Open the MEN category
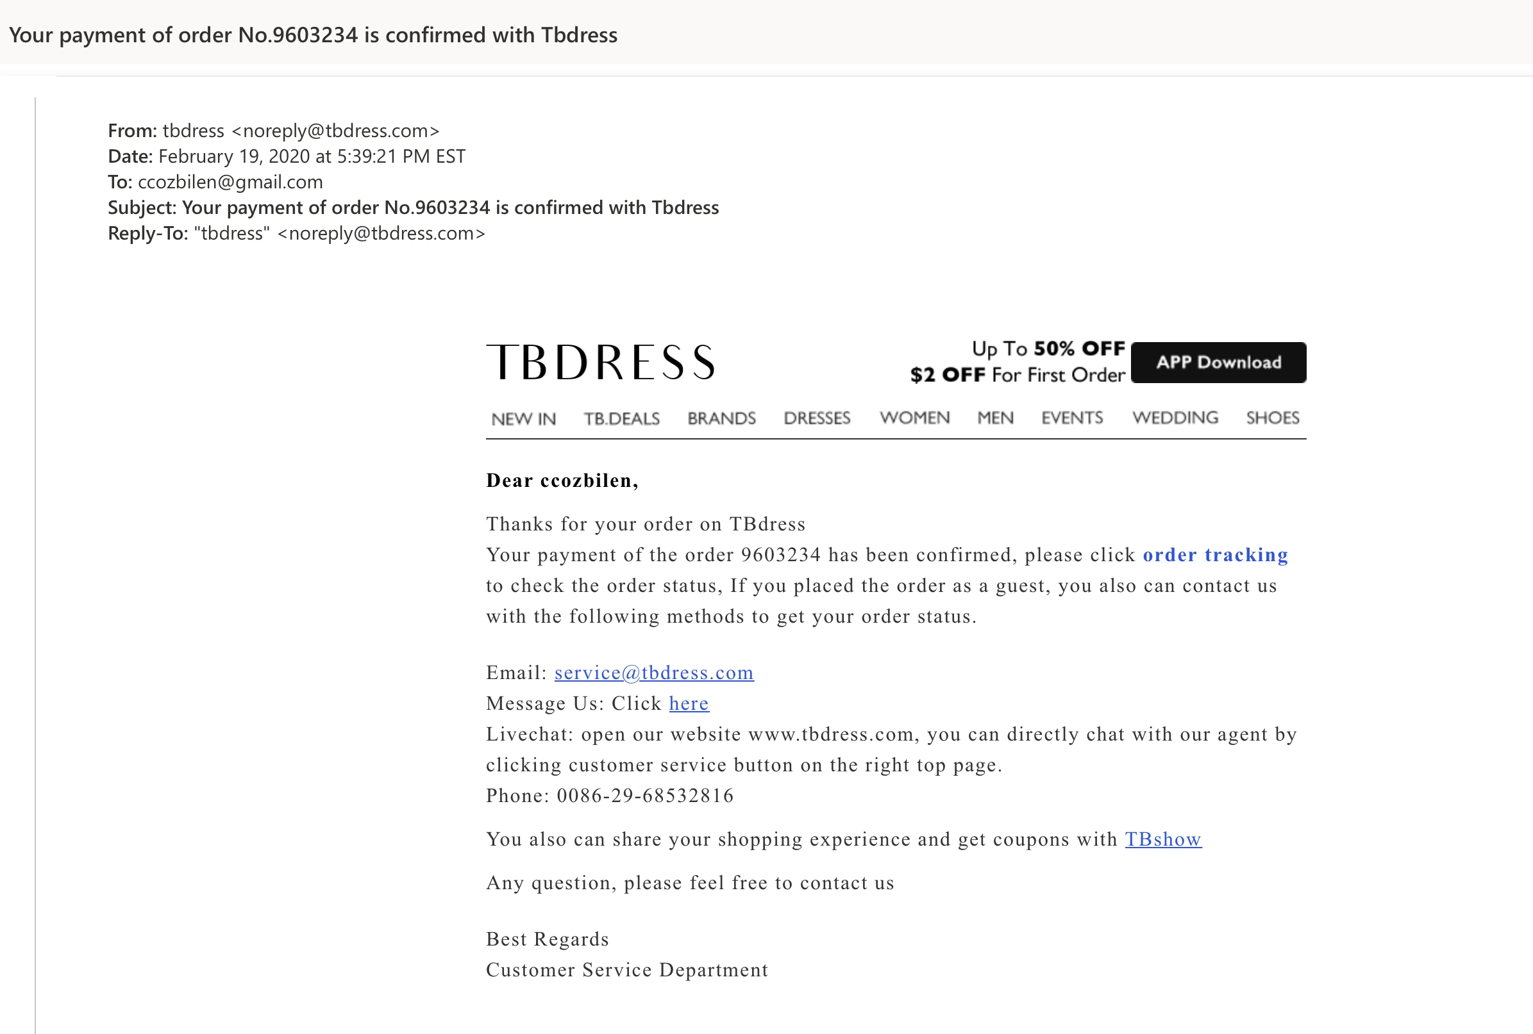The image size is (1533, 1034). click(996, 418)
